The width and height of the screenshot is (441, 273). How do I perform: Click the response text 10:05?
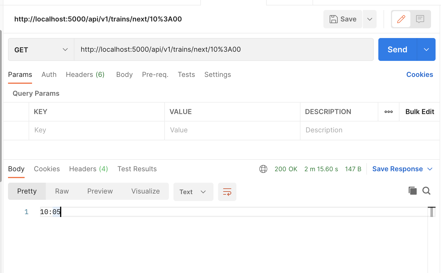50,212
